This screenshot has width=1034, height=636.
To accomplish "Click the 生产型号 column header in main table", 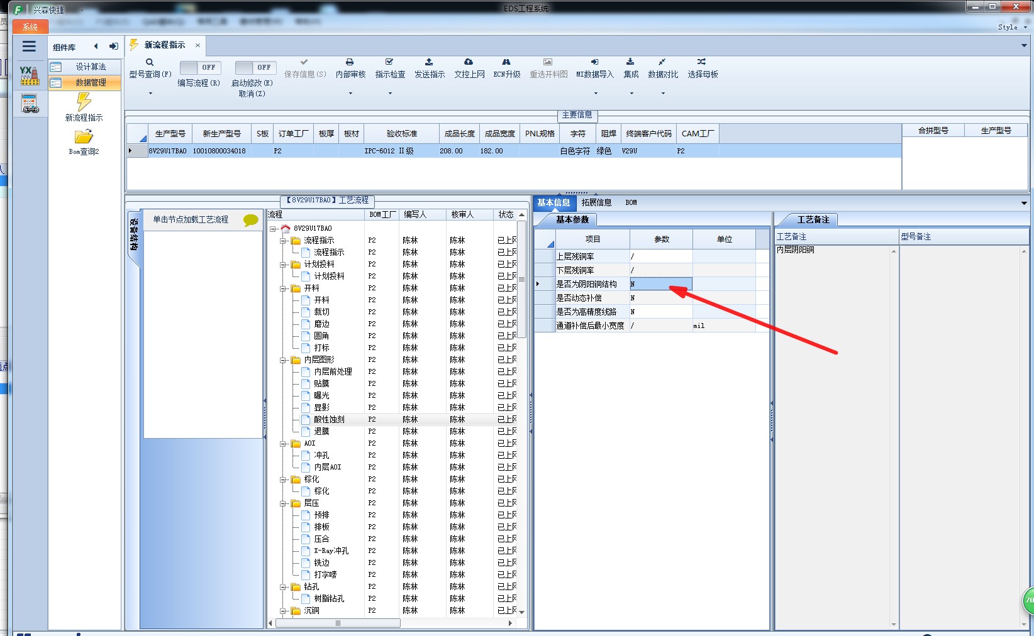I will [170, 134].
